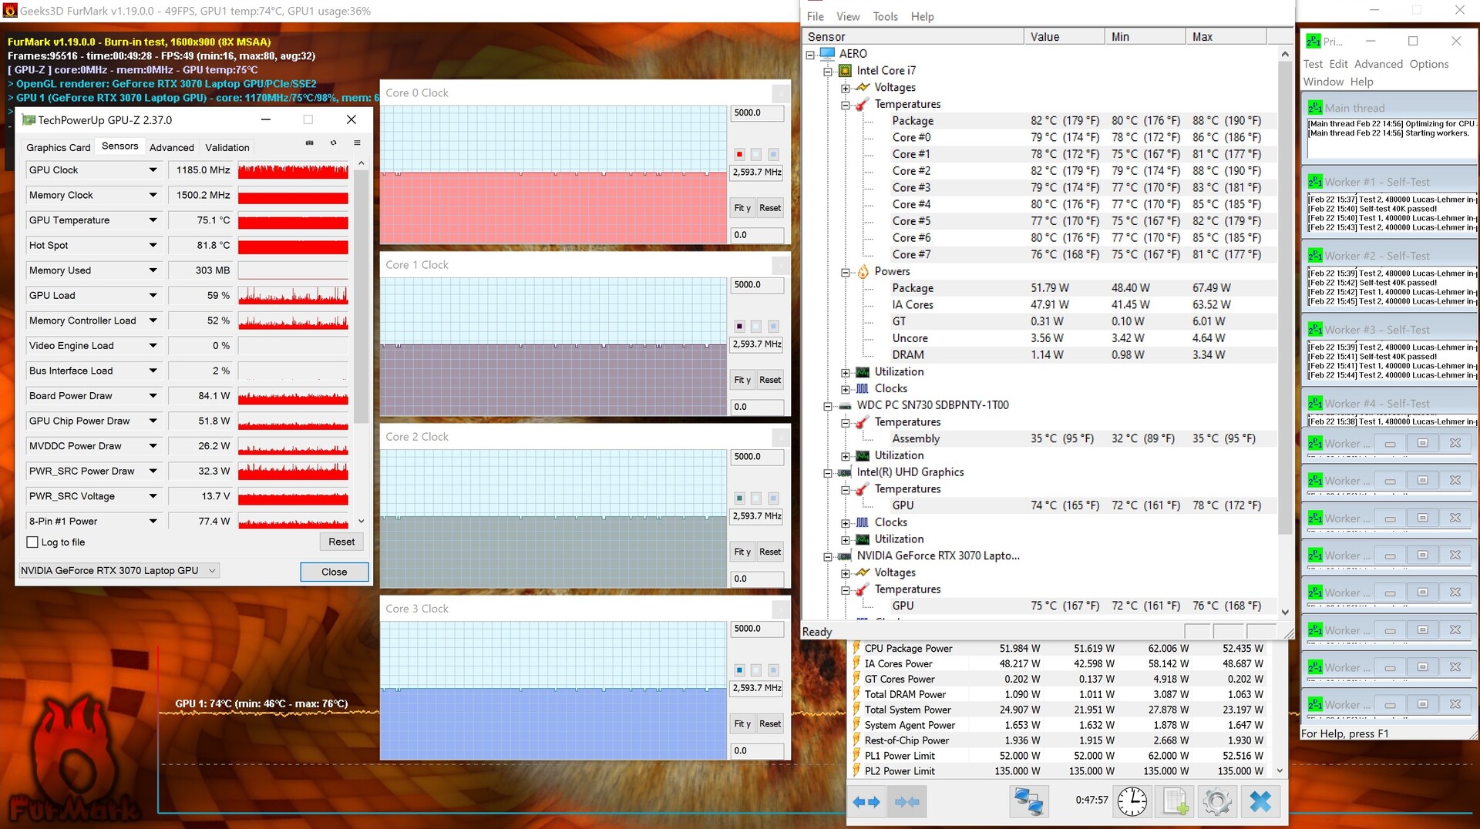Image resolution: width=1480 pixels, height=829 pixels.
Task: Switch to the Graphics Card tab in GPU-Z
Action: 59,147
